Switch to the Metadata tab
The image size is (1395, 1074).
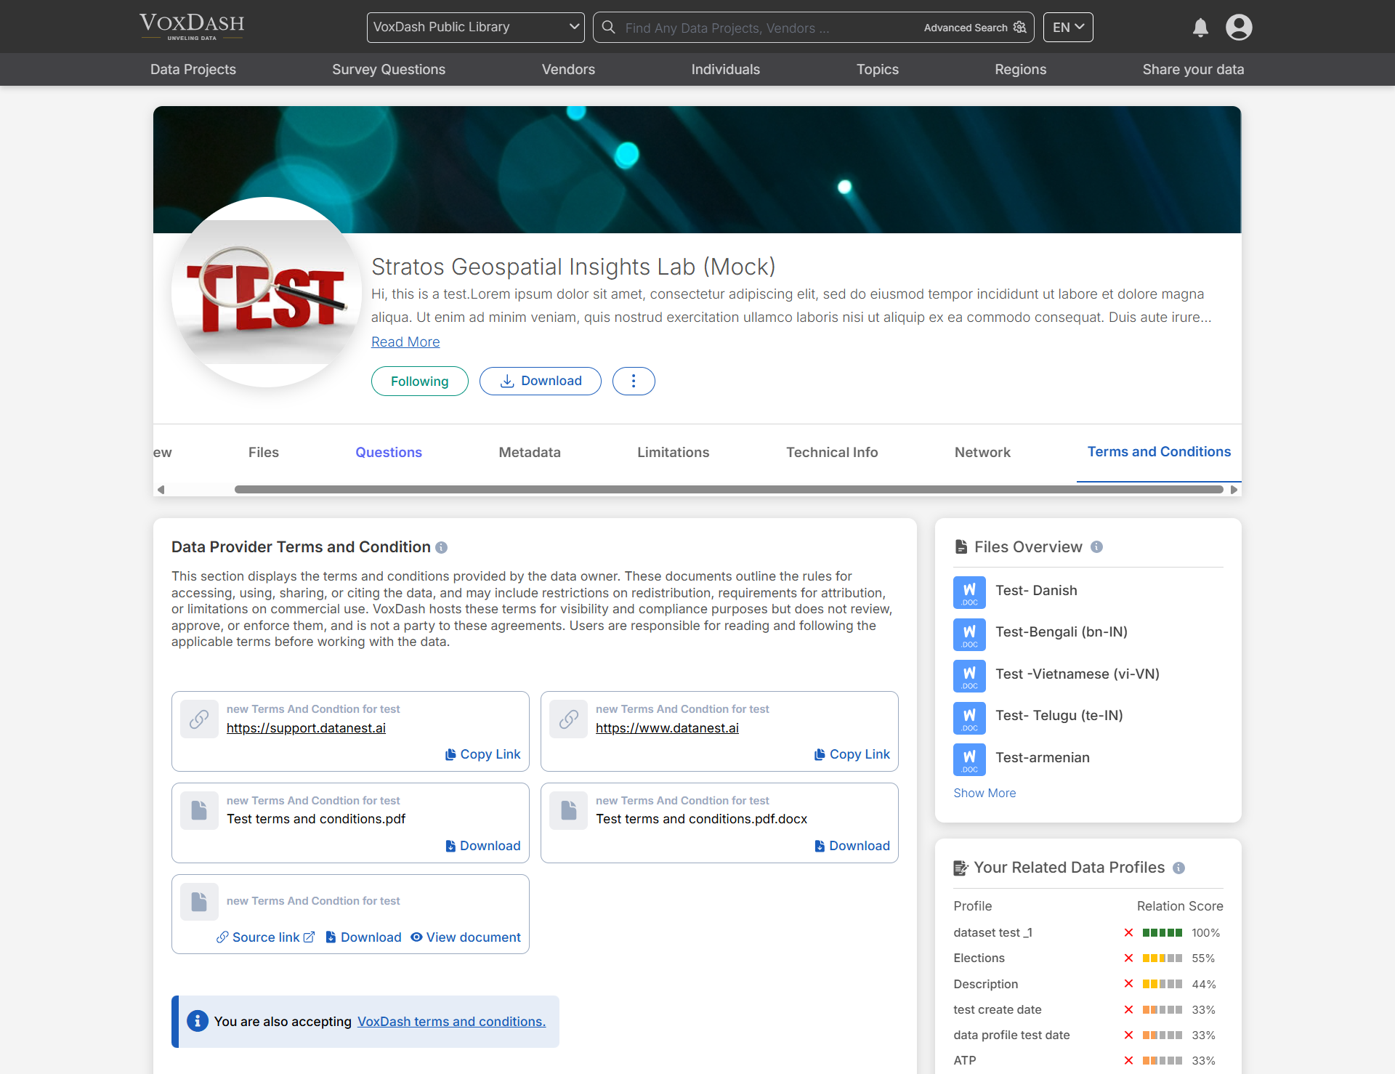529,452
